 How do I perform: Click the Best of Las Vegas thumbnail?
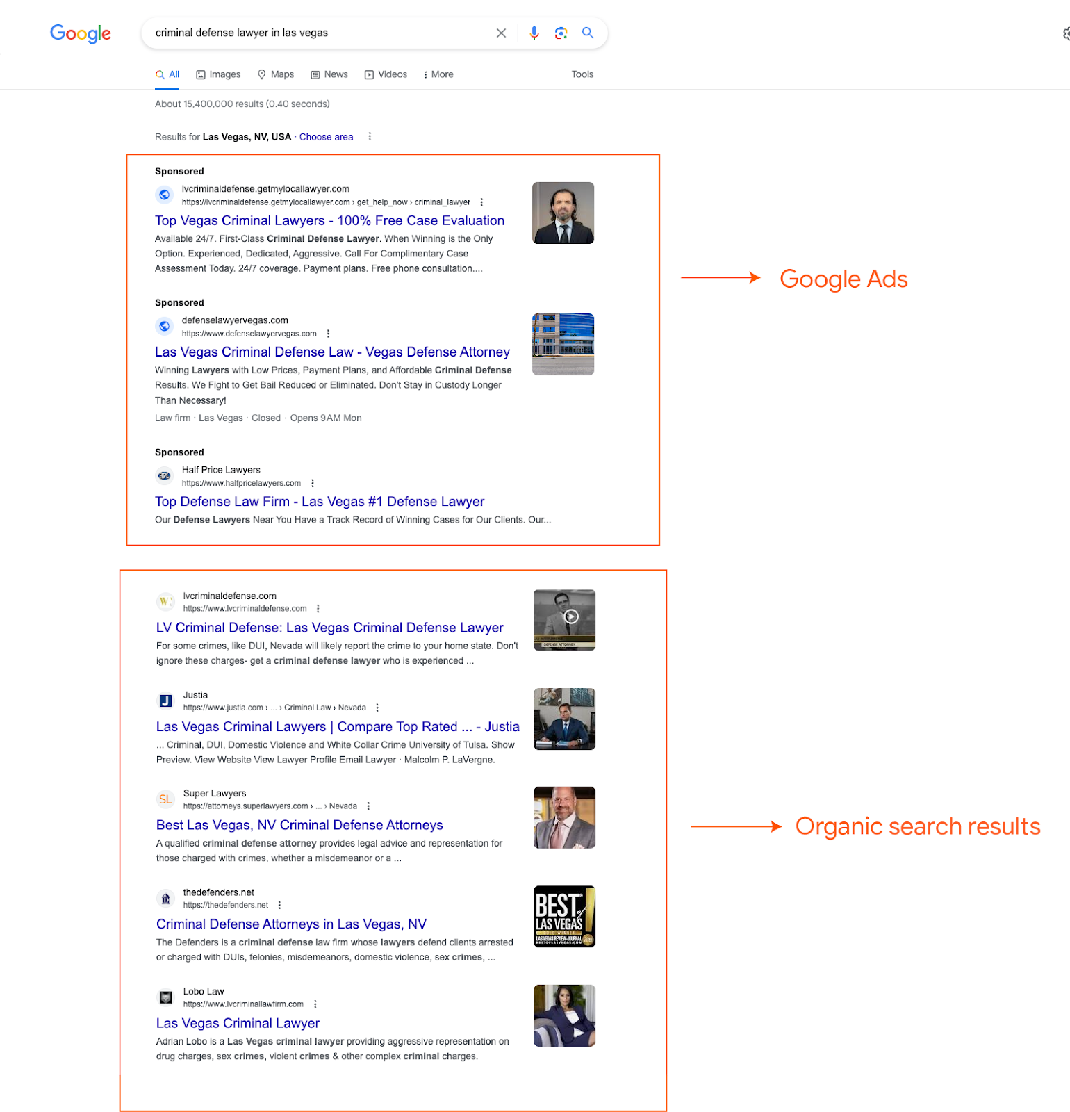tap(564, 916)
